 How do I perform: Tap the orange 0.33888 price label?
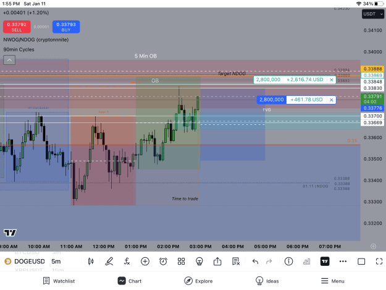pyautogui.click(x=372, y=69)
